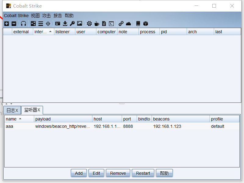Image resolution: width=244 pixels, height=183 pixels.
Task: Open the 报告 menu
Action: coord(58,16)
